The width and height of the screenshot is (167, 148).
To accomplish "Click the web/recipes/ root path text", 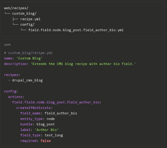I will [16, 8].
